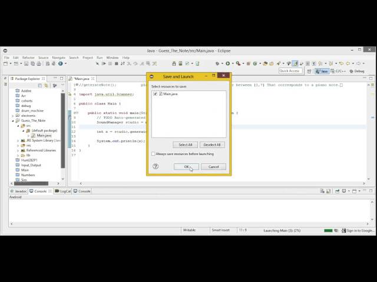This screenshot has height=282, width=377.
Task: Open the Android SDK Manager icon
Action: coord(174,63)
